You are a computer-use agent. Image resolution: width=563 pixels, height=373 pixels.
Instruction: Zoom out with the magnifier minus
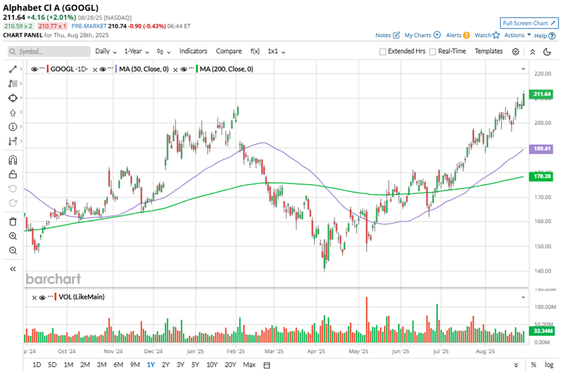(12, 250)
